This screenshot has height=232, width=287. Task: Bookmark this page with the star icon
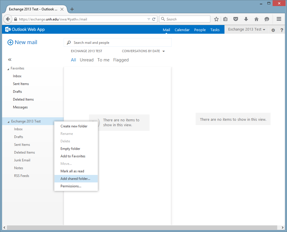[x=216, y=19]
